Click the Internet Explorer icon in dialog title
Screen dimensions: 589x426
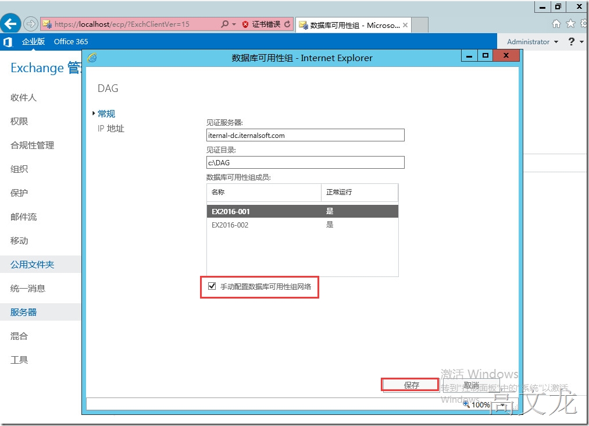click(92, 58)
